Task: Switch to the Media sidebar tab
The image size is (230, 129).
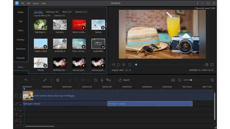Action: (x=20, y=12)
